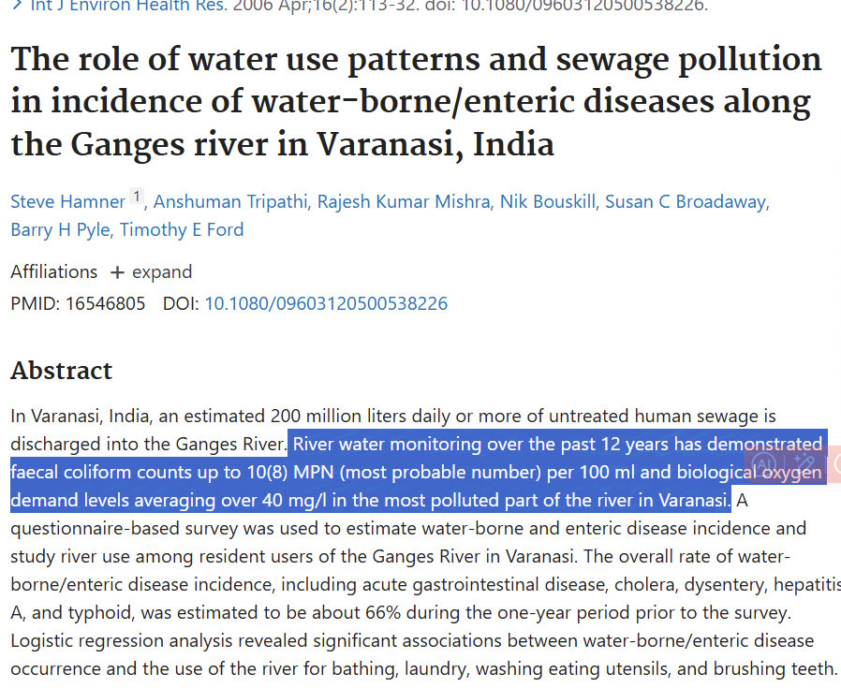Screen dimensions: 841x688
Task: Open author Barry H Pyle's link
Action: click(60, 229)
